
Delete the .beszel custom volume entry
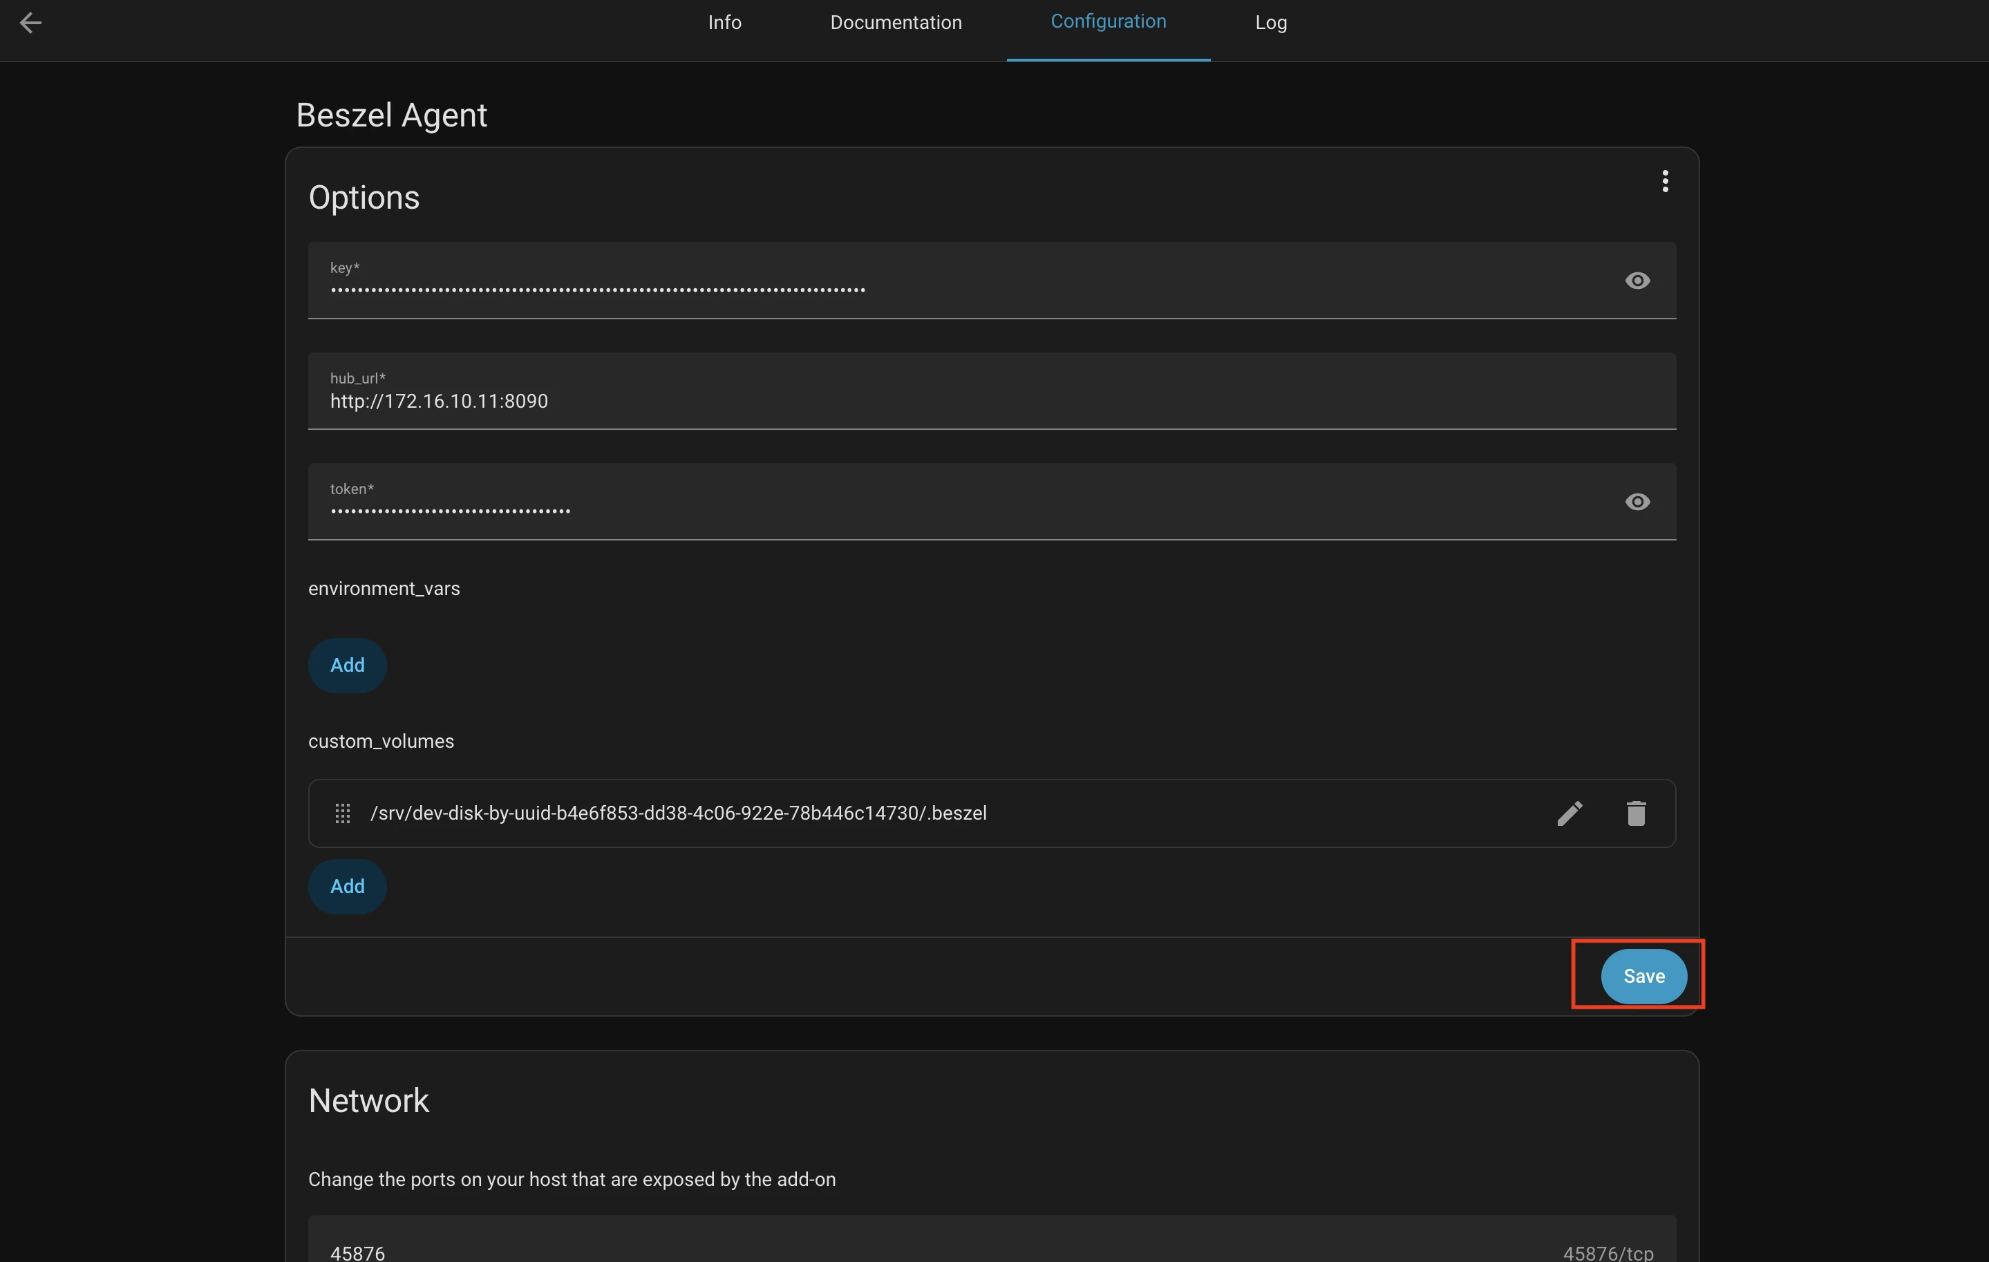coord(1637,813)
